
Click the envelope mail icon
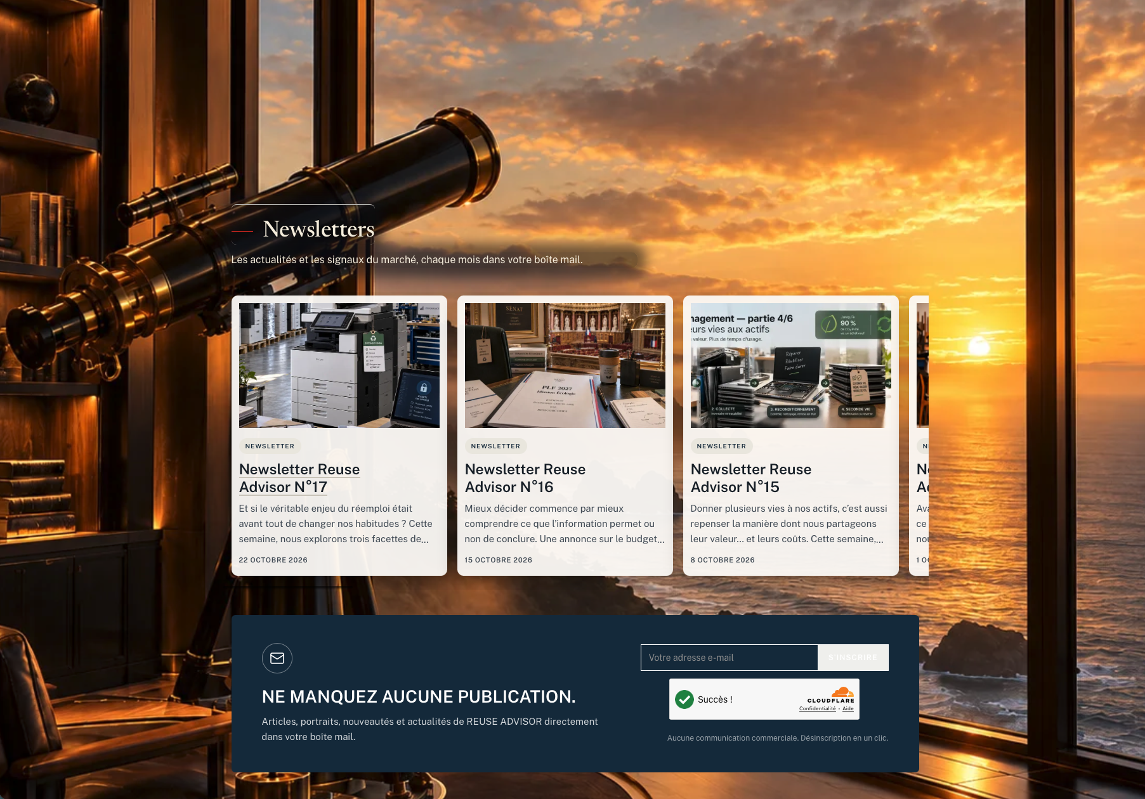click(x=277, y=658)
